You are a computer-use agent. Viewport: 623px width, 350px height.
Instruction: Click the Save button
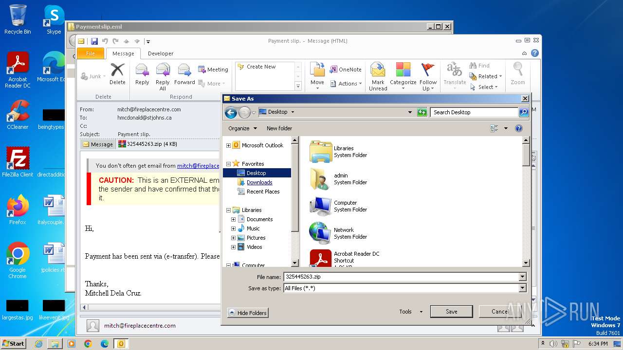coord(451,312)
